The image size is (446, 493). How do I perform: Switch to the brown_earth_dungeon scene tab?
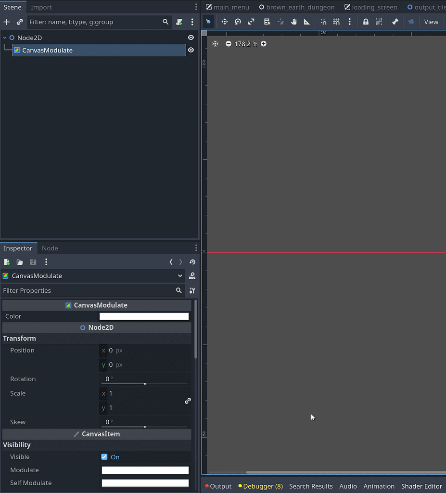click(297, 7)
